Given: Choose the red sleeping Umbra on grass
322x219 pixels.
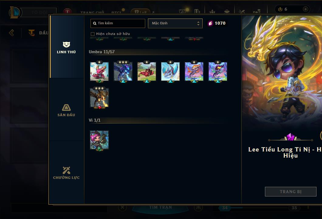Looking at the screenshot, I should pos(147,71).
